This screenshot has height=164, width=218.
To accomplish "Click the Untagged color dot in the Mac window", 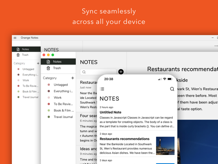I will (x=49, y=85).
